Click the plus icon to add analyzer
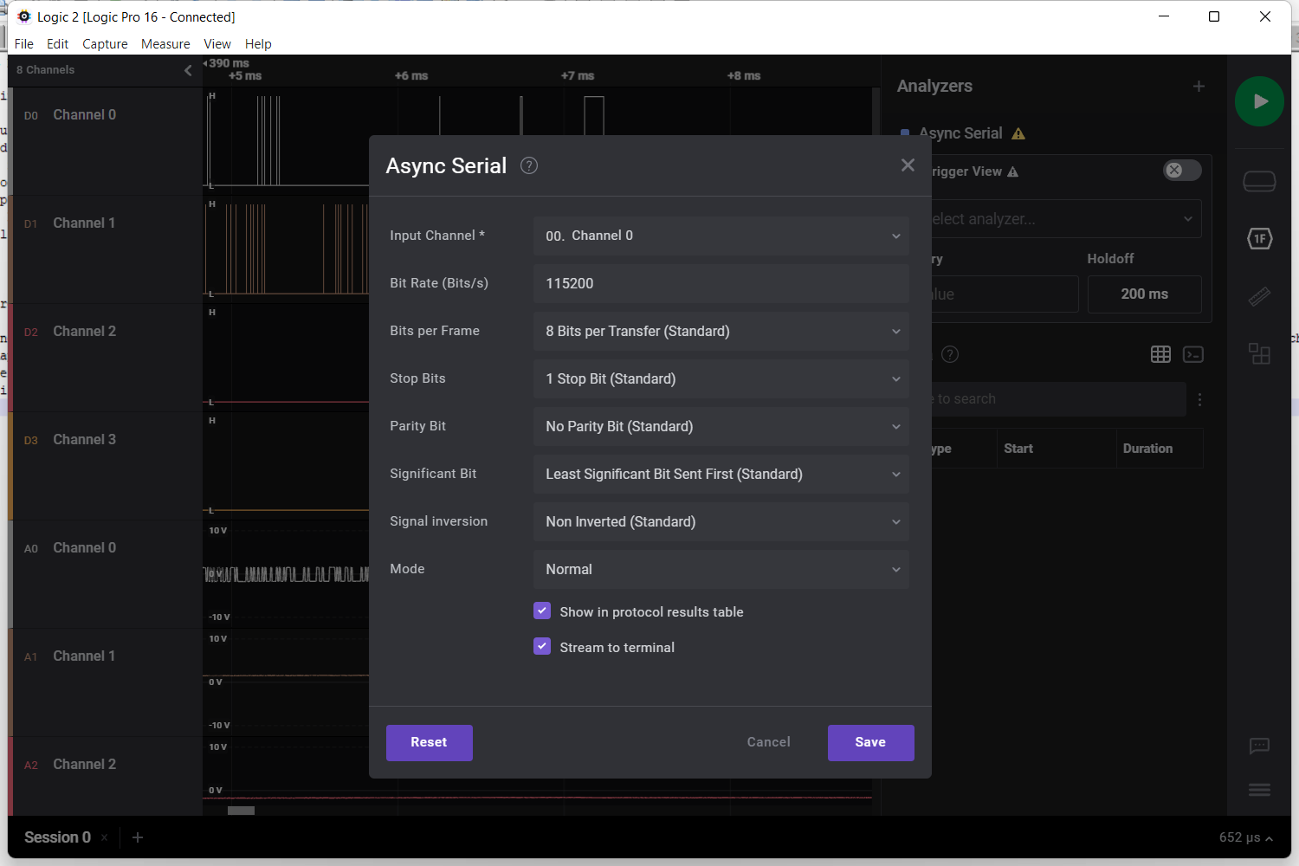The width and height of the screenshot is (1299, 866). (1199, 87)
